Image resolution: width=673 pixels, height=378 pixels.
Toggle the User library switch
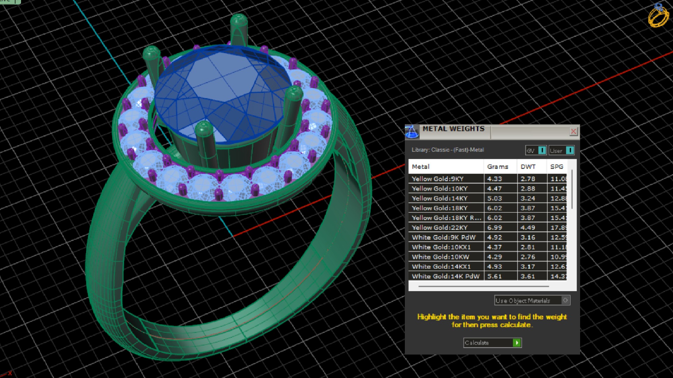pyautogui.click(x=570, y=150)
